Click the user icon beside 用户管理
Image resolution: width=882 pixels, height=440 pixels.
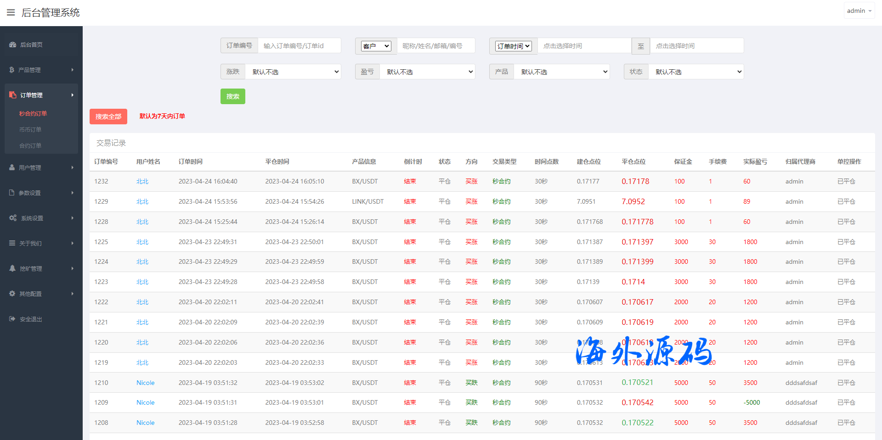coord(12,167)
